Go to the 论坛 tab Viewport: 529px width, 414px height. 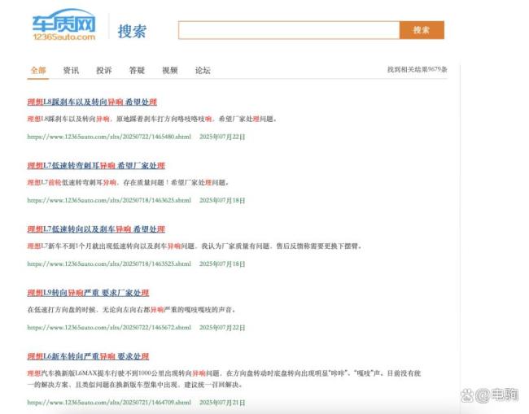(203, 70)
